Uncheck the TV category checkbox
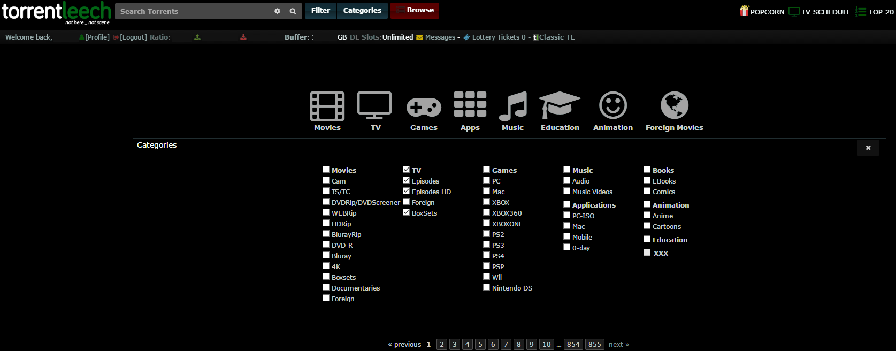The width and height of the screenshot is (896, 351). [406, 170]
